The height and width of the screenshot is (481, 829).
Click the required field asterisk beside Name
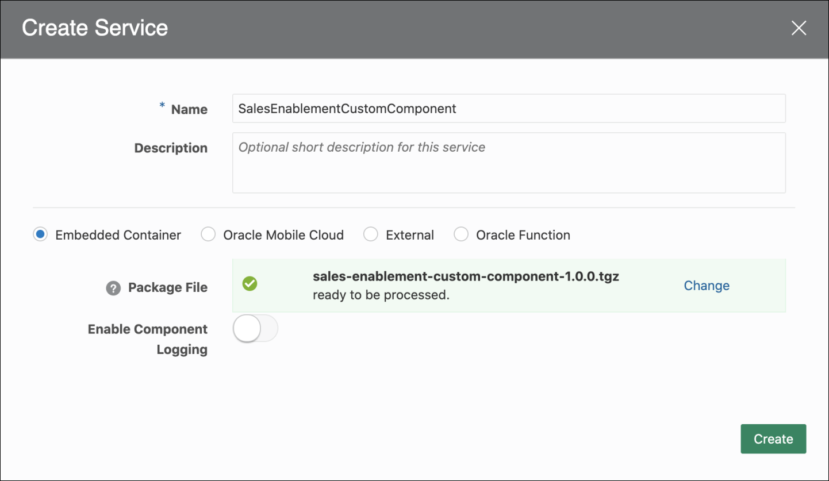161,107
